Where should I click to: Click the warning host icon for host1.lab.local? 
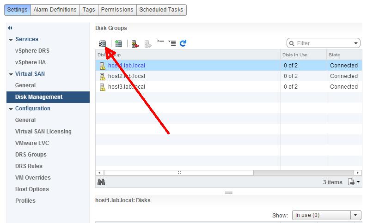(x=102, y=66)
